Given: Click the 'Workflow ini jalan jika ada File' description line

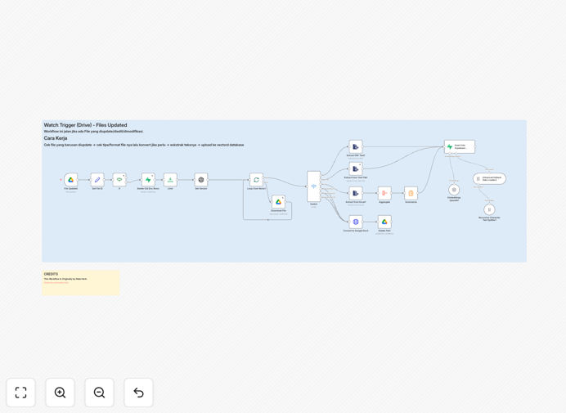Looking at the screenshot, I should (x=94, y=132).
